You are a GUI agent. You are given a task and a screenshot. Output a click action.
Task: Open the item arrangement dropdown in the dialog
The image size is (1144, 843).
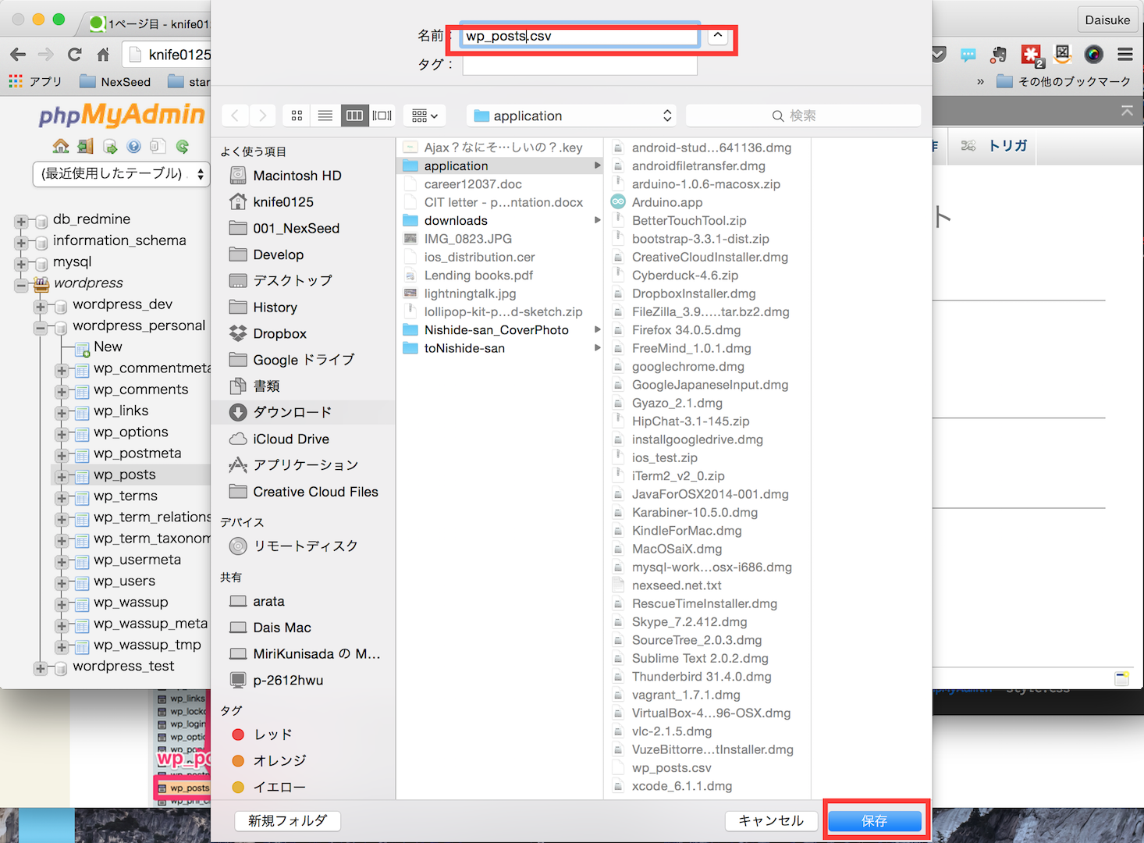[x=424, y=115]
